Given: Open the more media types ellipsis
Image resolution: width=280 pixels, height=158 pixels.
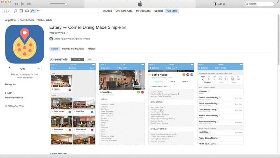Looking at the screenshot, I should tap(39, 11).
